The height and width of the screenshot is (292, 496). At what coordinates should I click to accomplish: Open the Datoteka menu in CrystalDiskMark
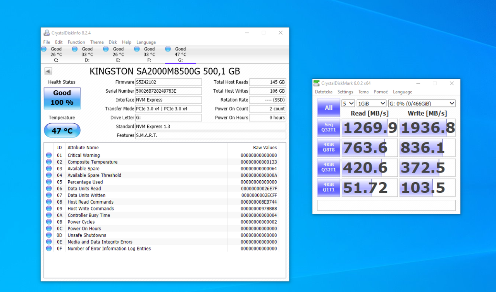[x=324, y=92]
